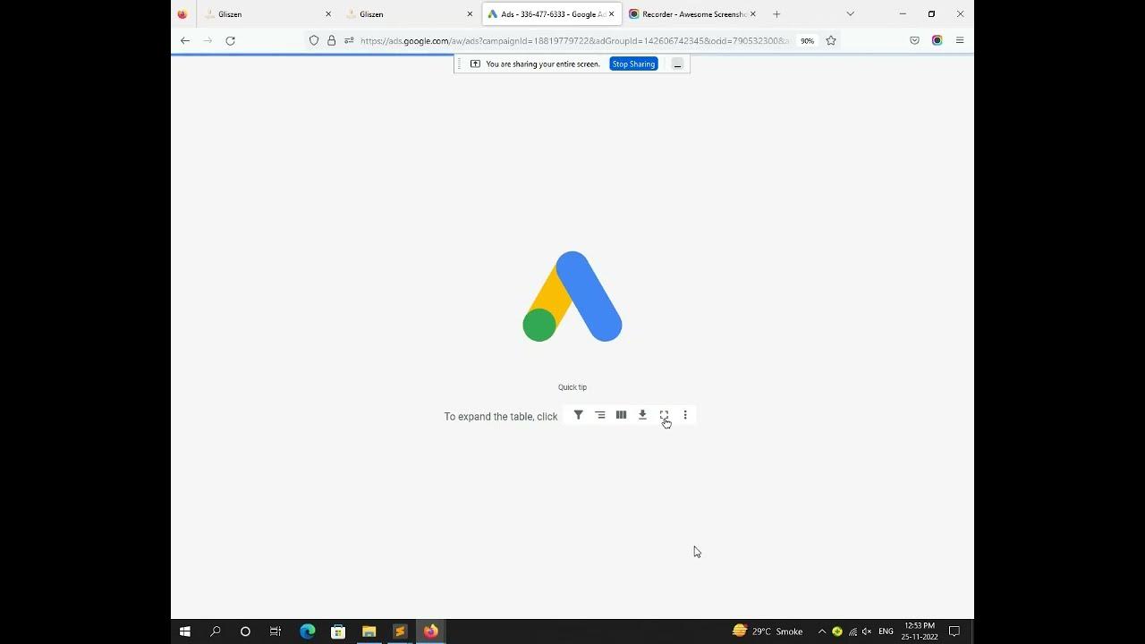Switch to the Gliszen tab next to pinned tab
This screenshot has width=1145, height=644.
point(267,14)
